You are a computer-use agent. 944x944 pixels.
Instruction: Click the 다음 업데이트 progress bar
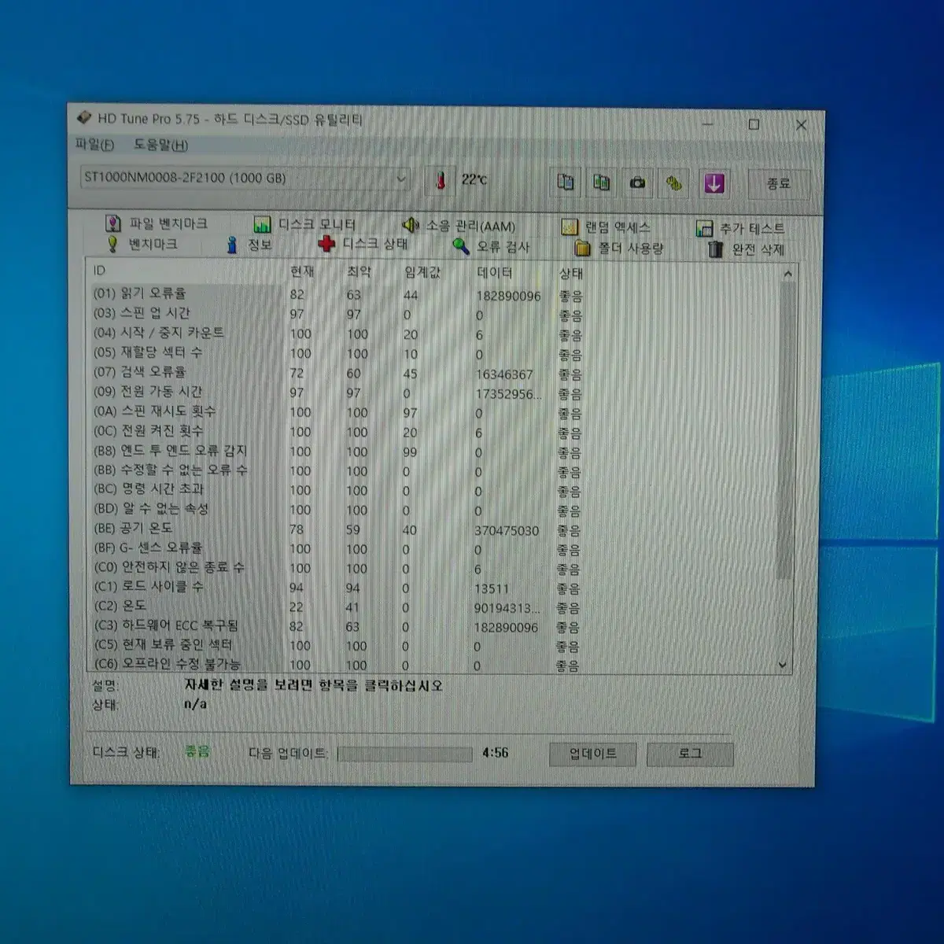[405, 754]
